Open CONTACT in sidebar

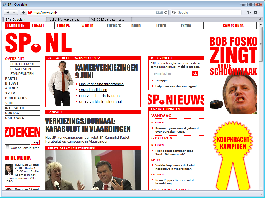[13, 113]
